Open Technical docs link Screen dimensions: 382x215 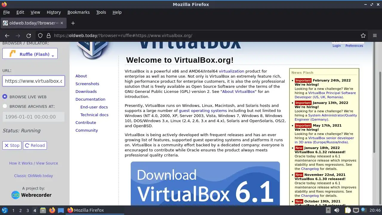click(x=94, y=115)
